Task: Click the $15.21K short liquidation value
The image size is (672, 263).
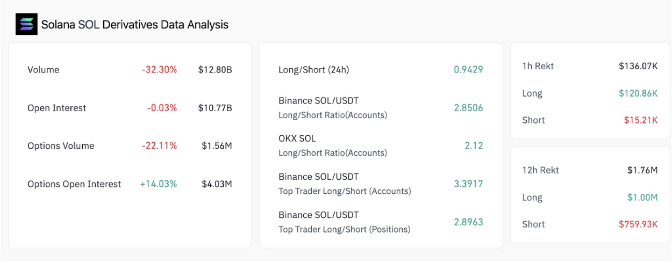Action: tap(641, 120)
